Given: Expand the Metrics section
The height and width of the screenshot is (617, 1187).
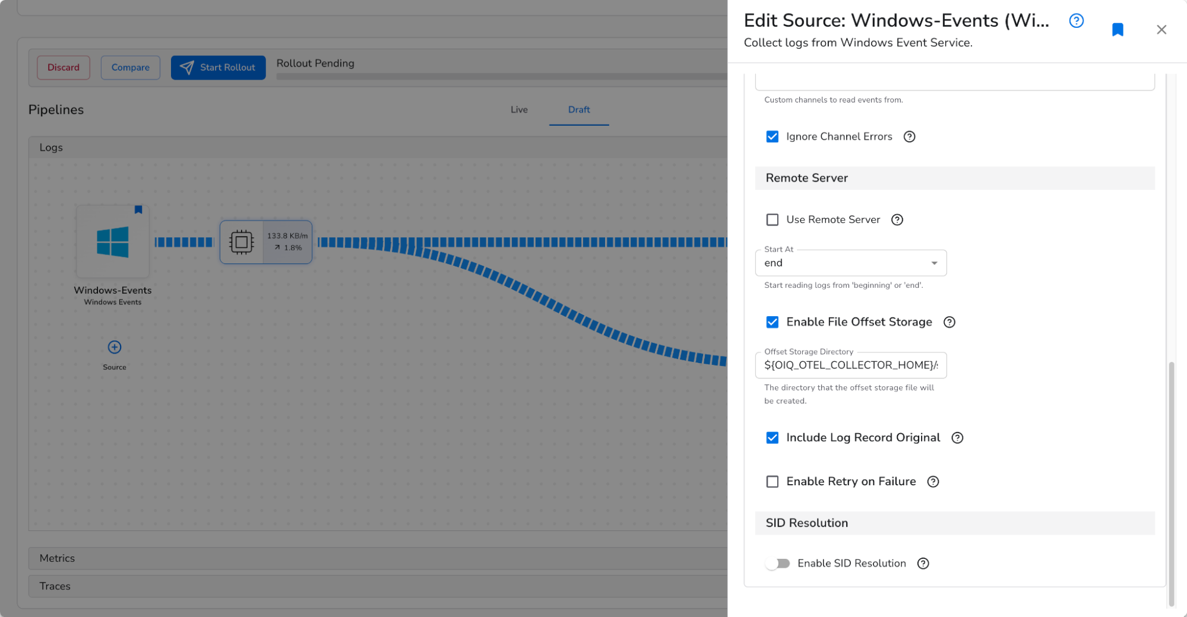Looking at the screenshot, I should click(x=57, y=558).
